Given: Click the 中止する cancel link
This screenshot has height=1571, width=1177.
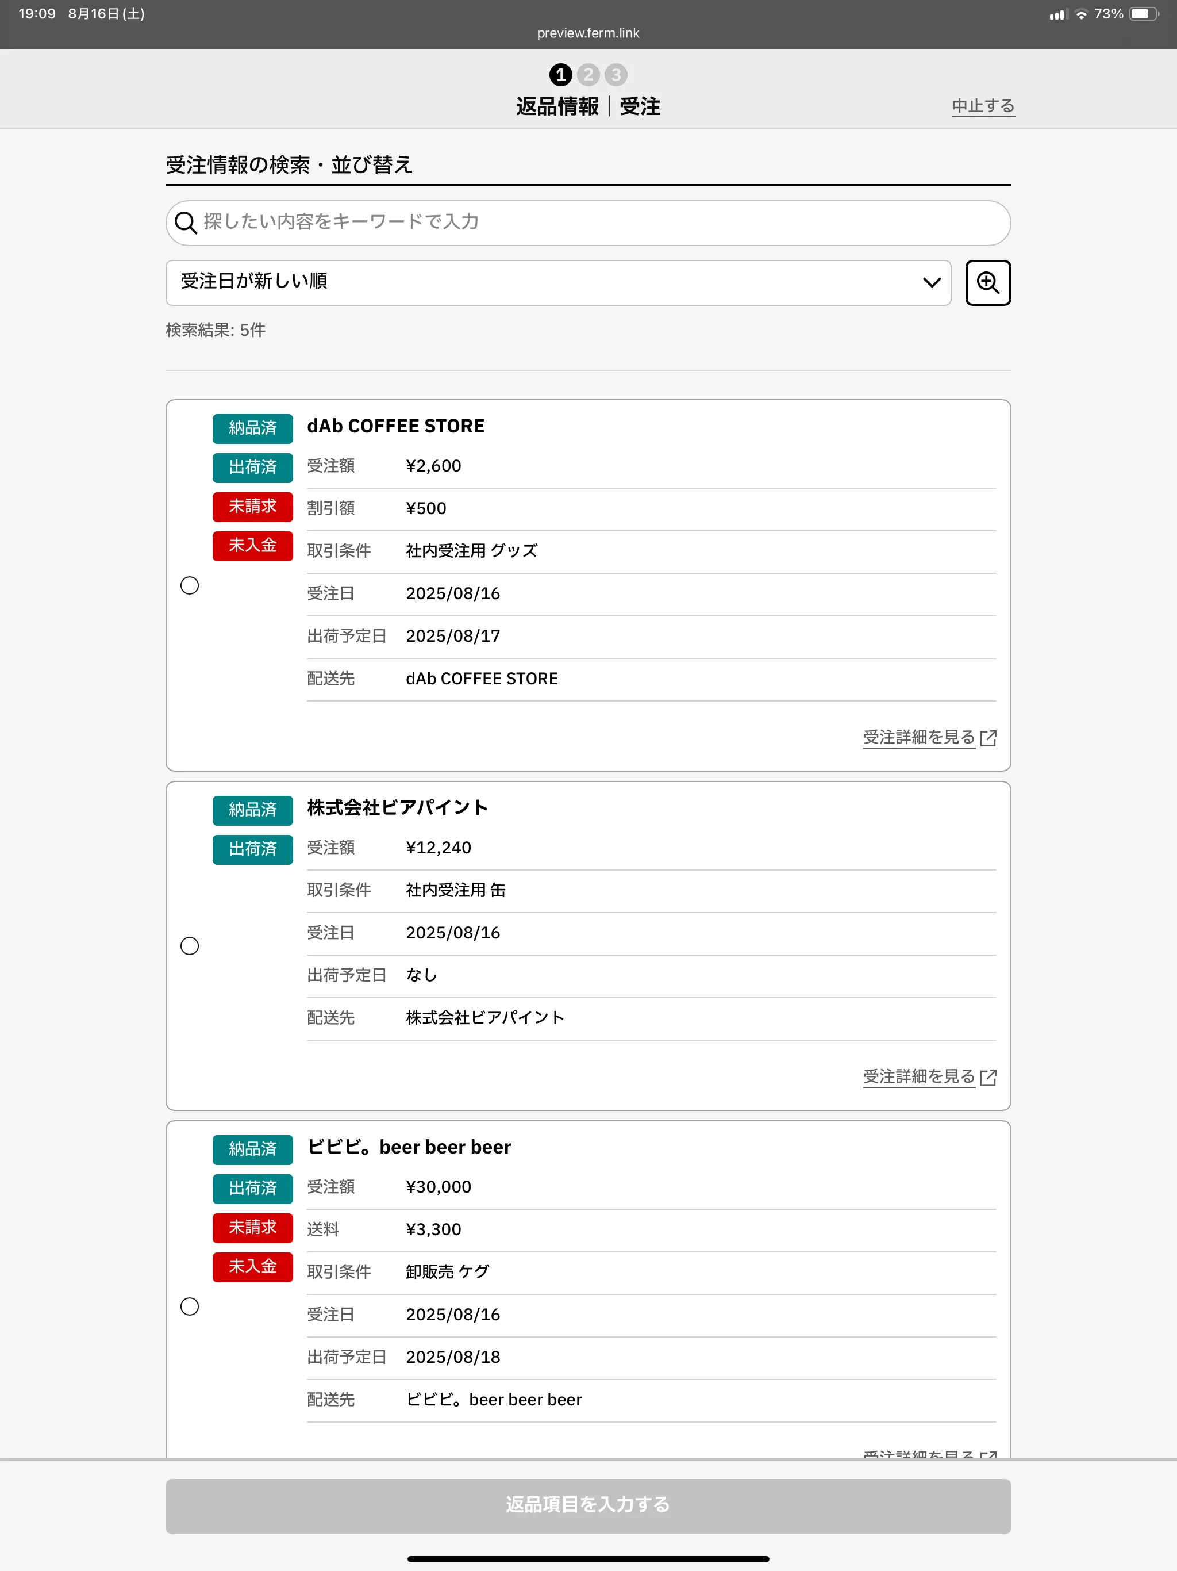Looking at the screenshot, I should click(983, 106).
